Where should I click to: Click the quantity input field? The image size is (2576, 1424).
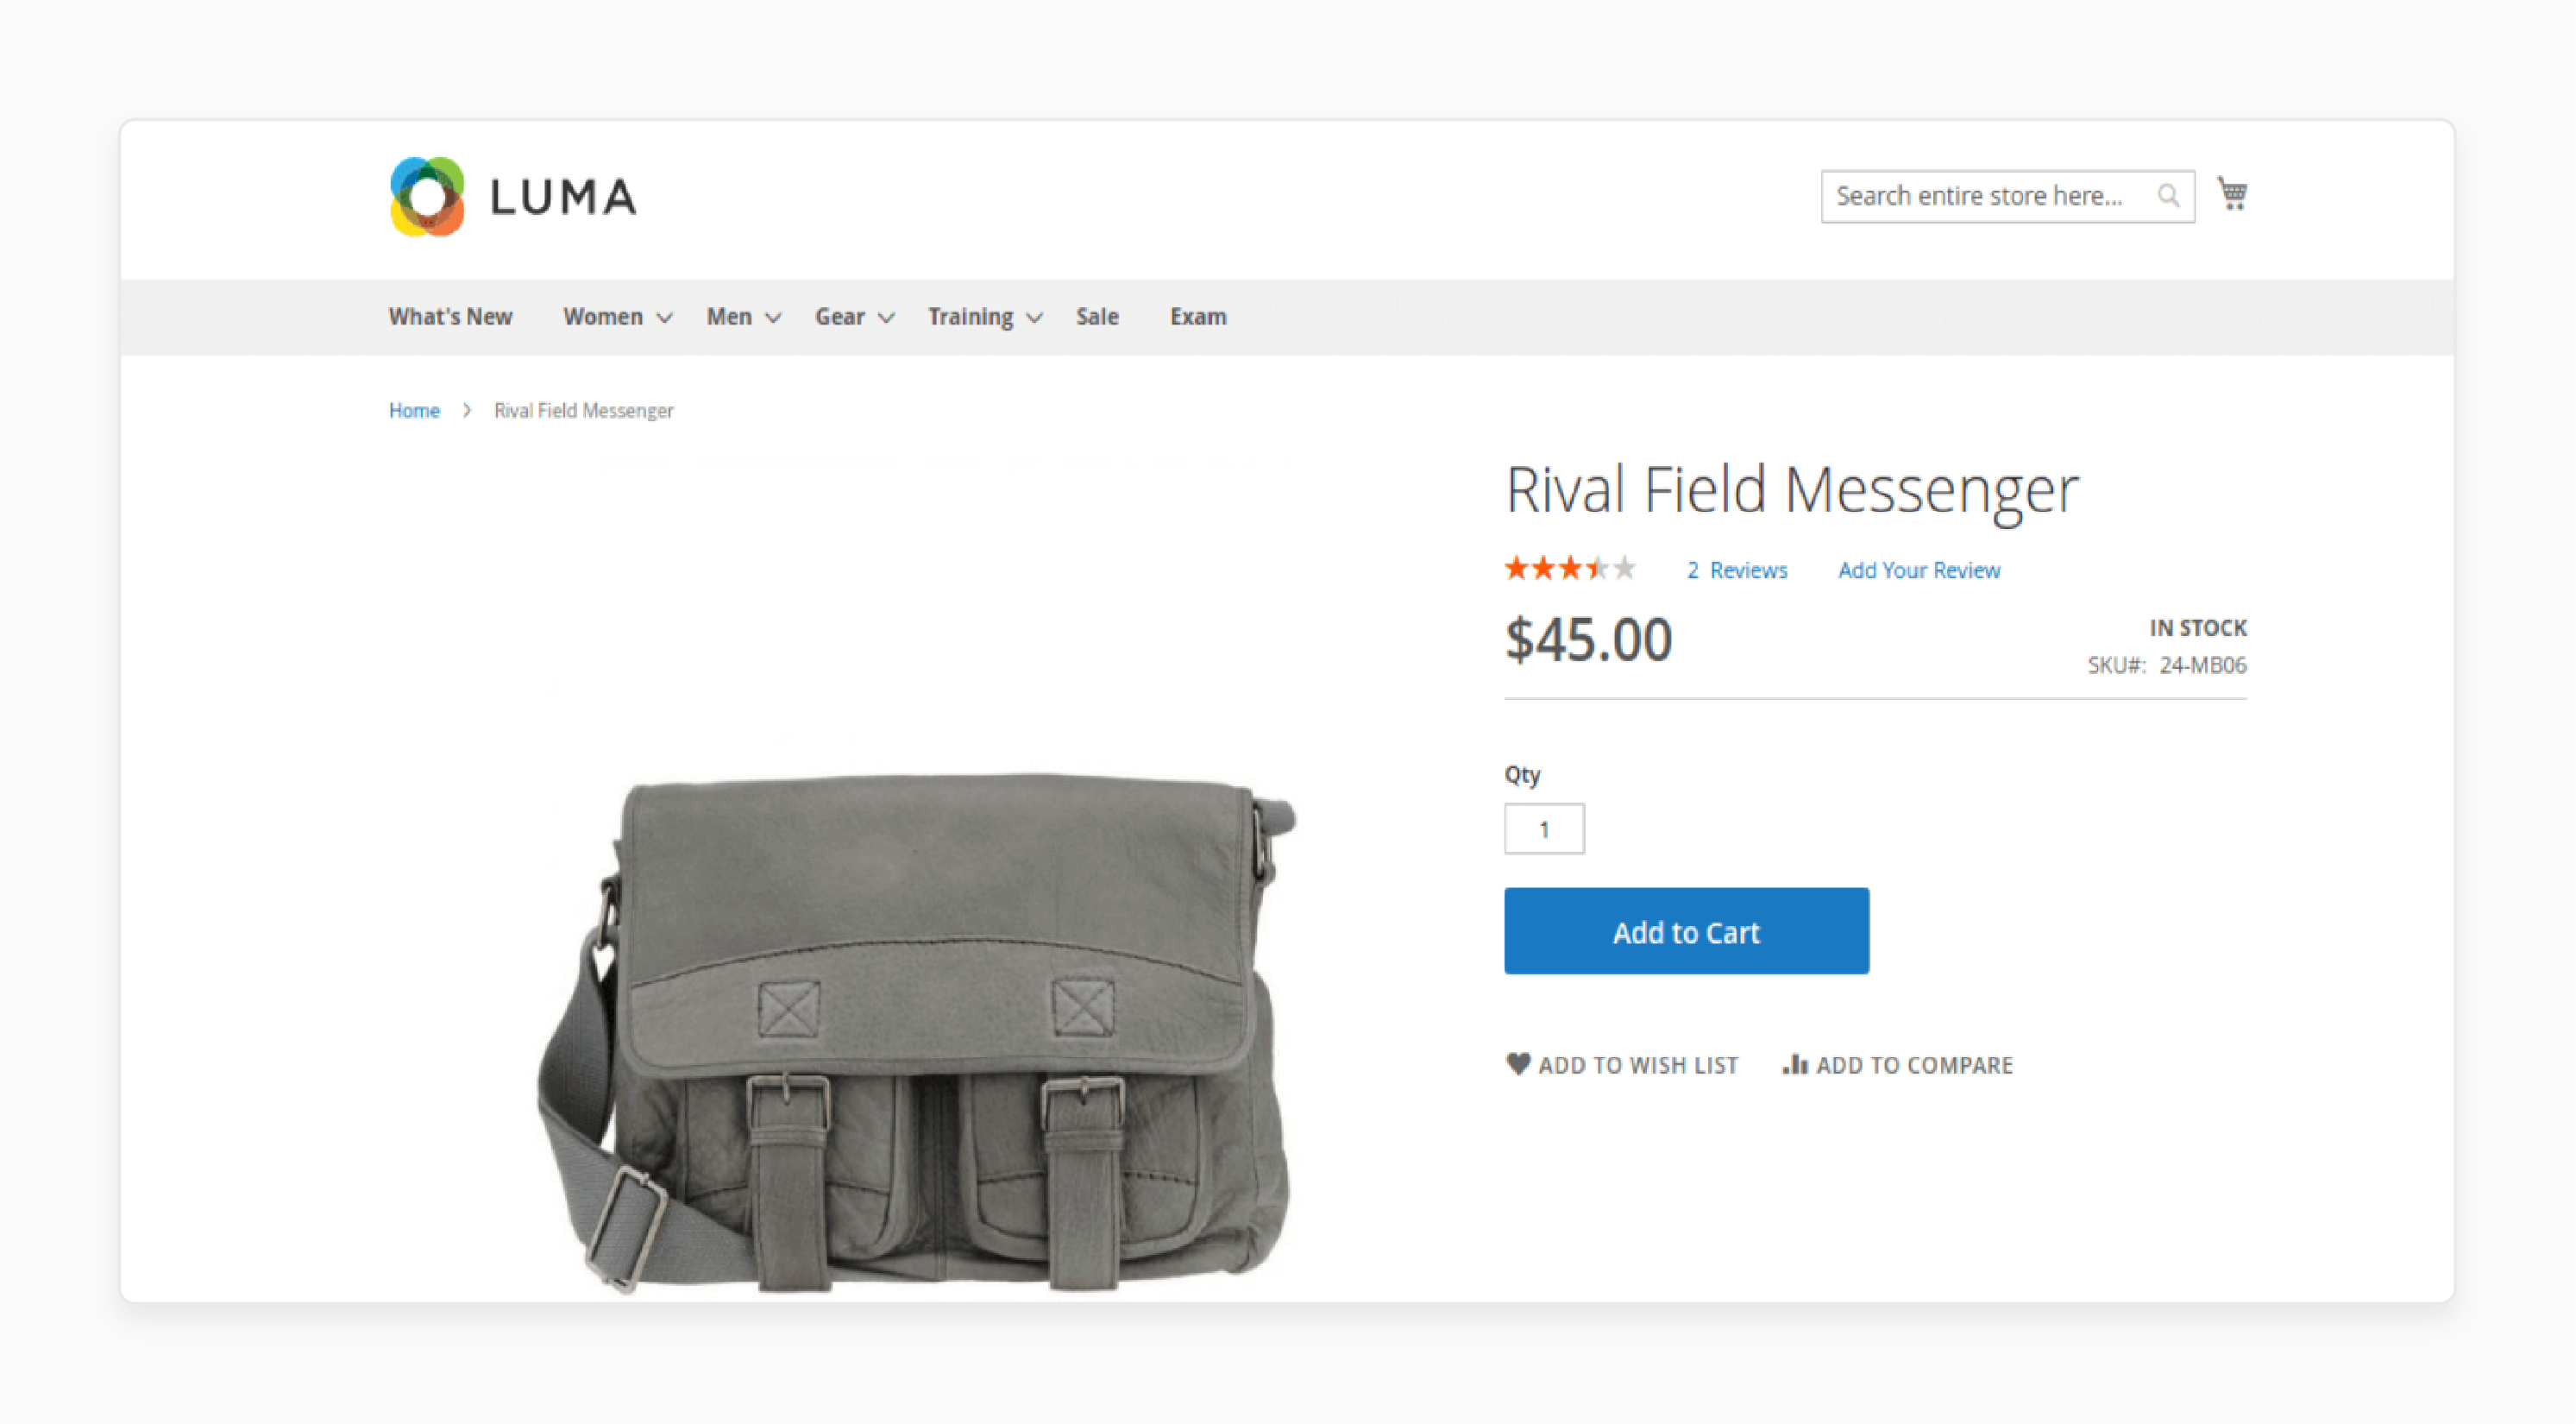pos(1544,828)
